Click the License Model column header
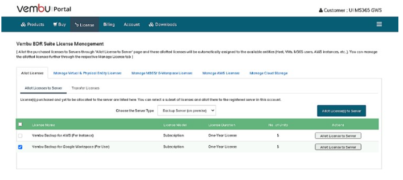The image size is (403, 180). tap(175, 125)
